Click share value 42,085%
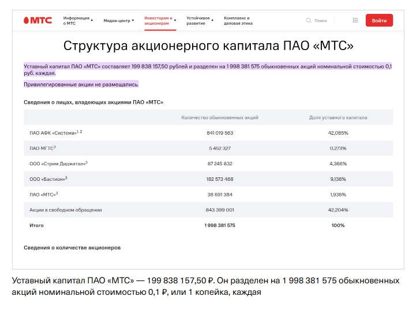The image size is (420, 315). coord(338,133)
